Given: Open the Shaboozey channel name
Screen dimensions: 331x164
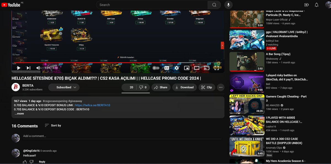Looking at the screenshot, I should pyautogui.click(x=272, y=58).
